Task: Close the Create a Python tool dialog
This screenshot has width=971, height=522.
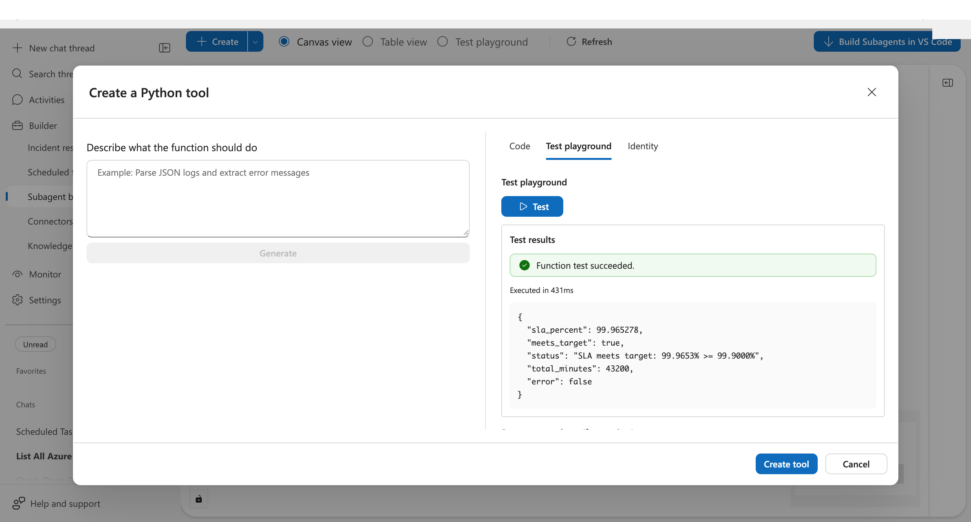Action: coord(872,92)
